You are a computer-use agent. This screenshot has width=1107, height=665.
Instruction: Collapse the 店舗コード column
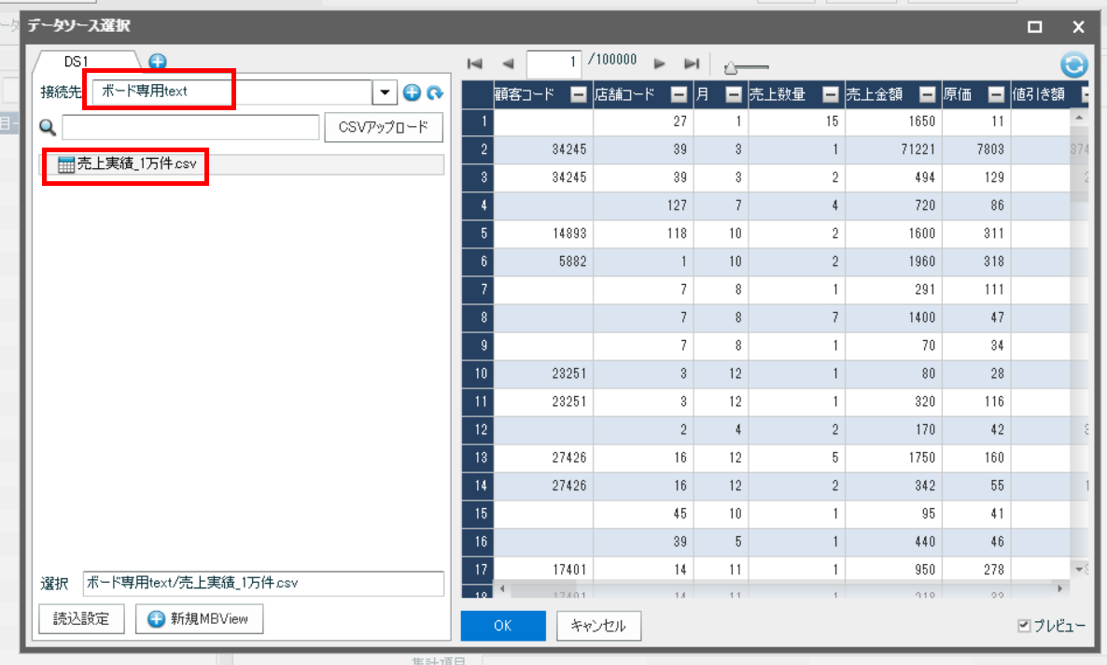point(679,94)
